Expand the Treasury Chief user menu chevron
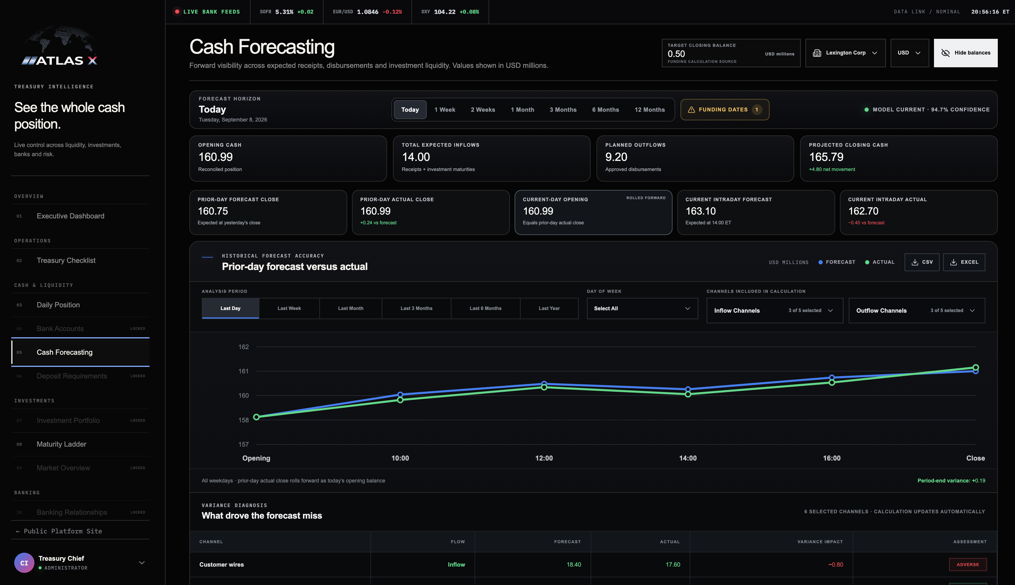Viewport: 1015px width, 585px height. [x=142, y=562]
